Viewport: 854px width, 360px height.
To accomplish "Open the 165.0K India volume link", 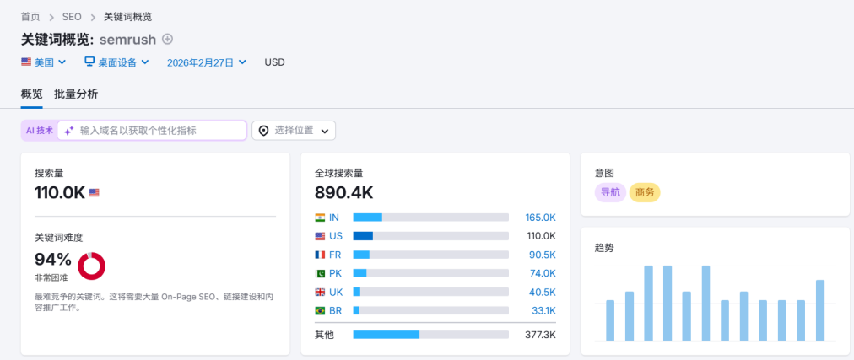I will pyautogui.click(x=540, y=218).
